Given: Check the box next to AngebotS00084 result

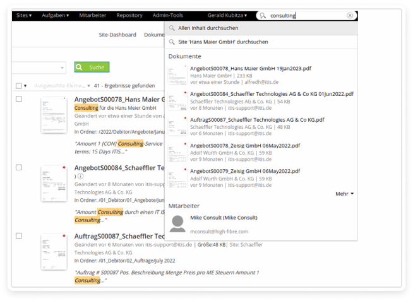Looking at the screenshot, I should [19, 167].
